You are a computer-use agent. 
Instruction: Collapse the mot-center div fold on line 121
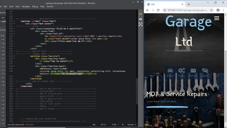pyautogui.click(x=14, y=24)
